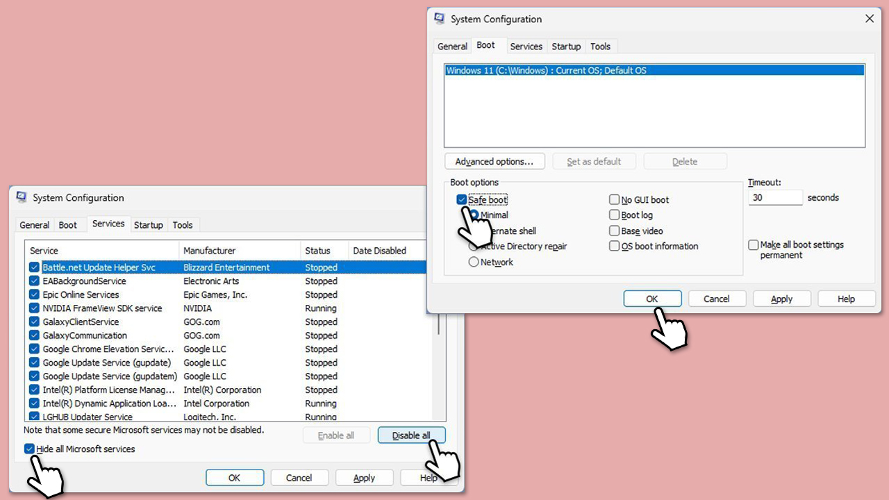Viewport: 889px width, 500px height.
Task: Click the System Configuration icon in the Boot window title bar
Action: 440,19
